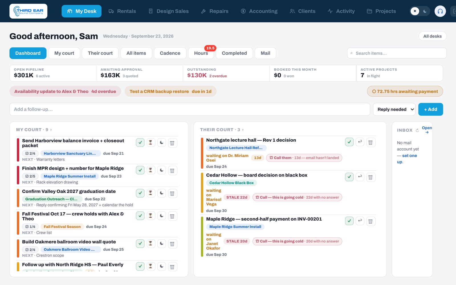The width and height of the screenshot is (456, 285).
Task: Click the Add a follow-up input field
Action: coord(190,109)
